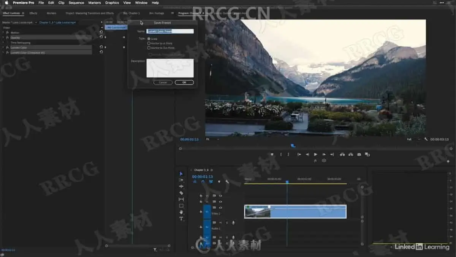
Task: Click the Export Frame camera icon
Action: [359, 155]
